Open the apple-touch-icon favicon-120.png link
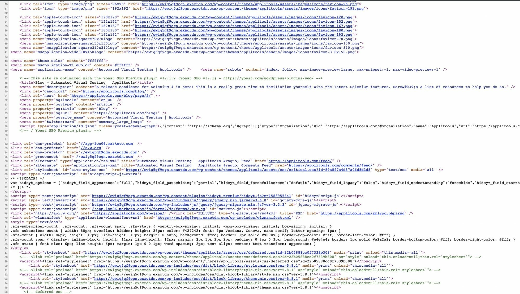Viewport: 520px width, 294px height. [x=244, y=17]
